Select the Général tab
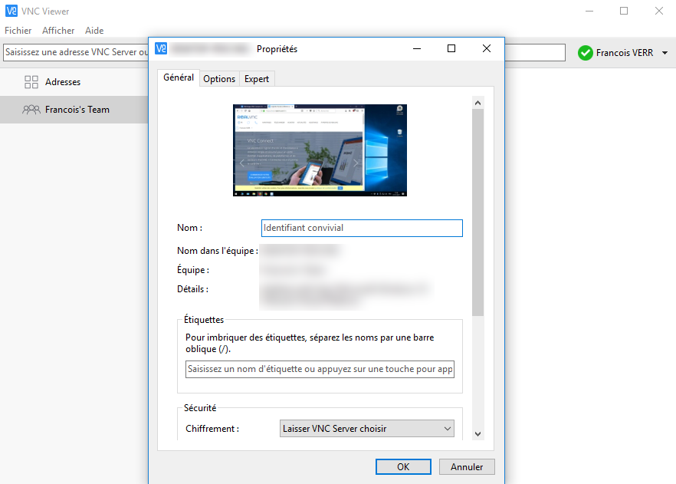 179,78
